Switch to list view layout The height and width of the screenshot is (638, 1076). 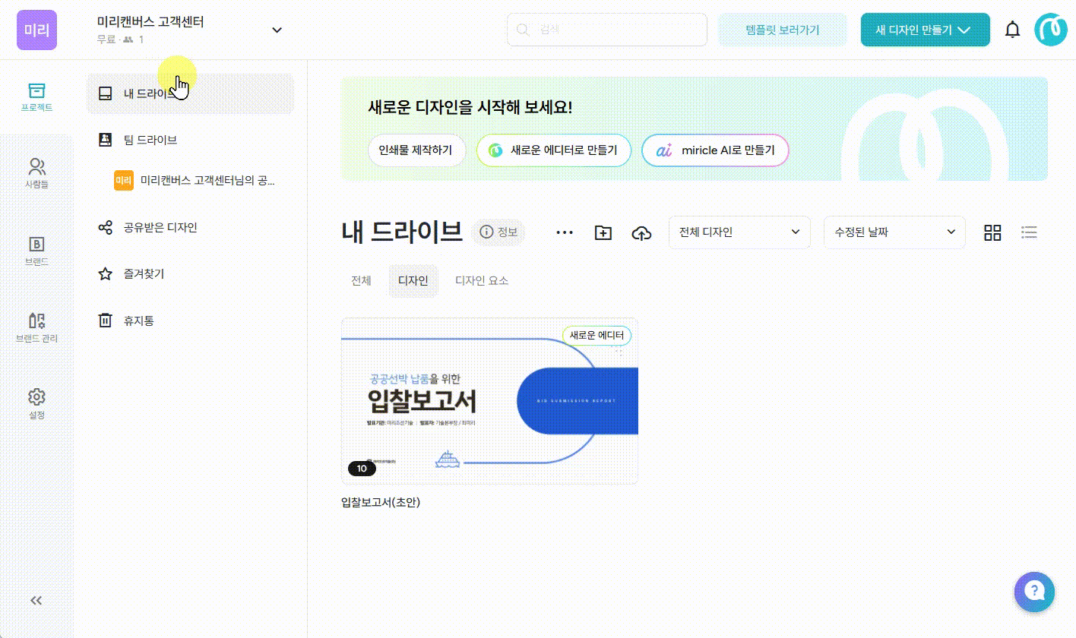[x=1029, y=232]
